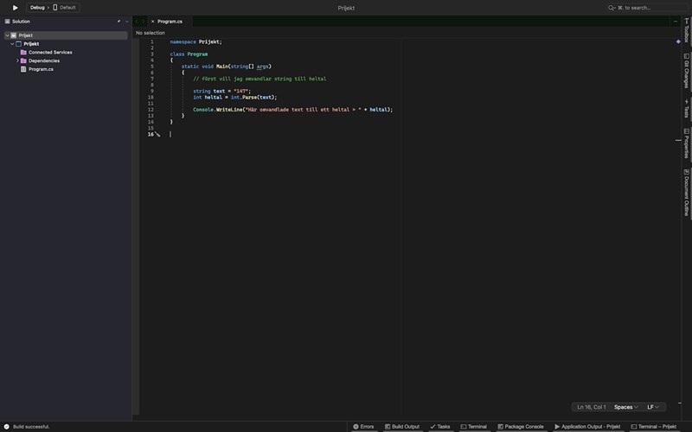This screenshot has height=432, width=692.
Task: Navigate back with the left arrow
Action: point(137,21)
